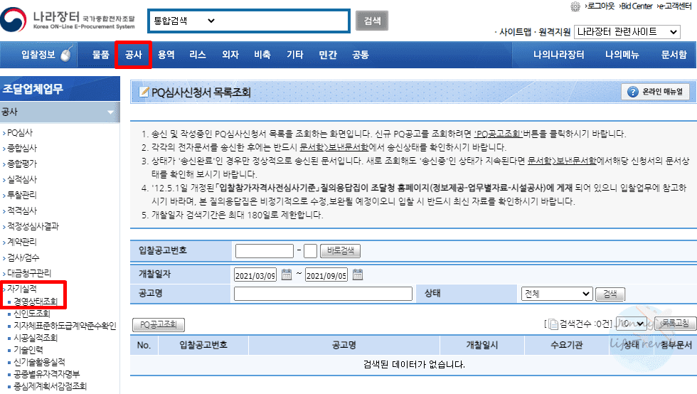Select the 기타 menu

(x=295, y=54)
